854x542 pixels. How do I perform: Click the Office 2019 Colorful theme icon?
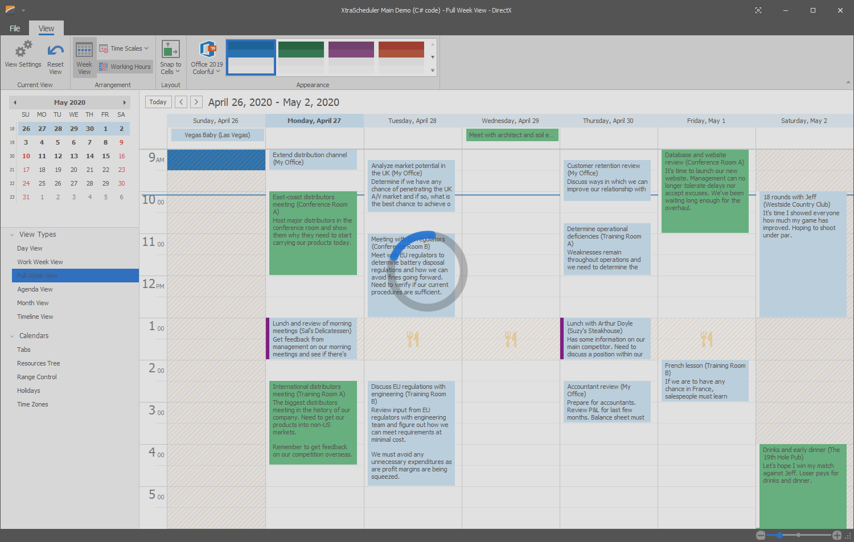click(206, 50)
